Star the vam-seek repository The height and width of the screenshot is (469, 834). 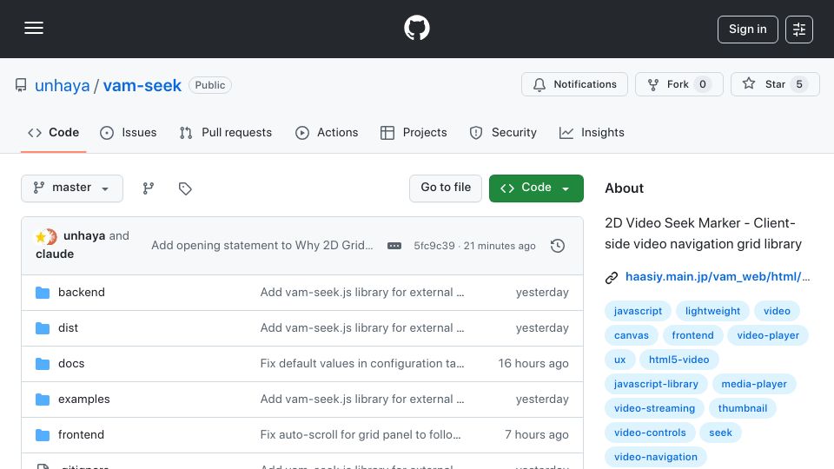[x=774, y=84]
